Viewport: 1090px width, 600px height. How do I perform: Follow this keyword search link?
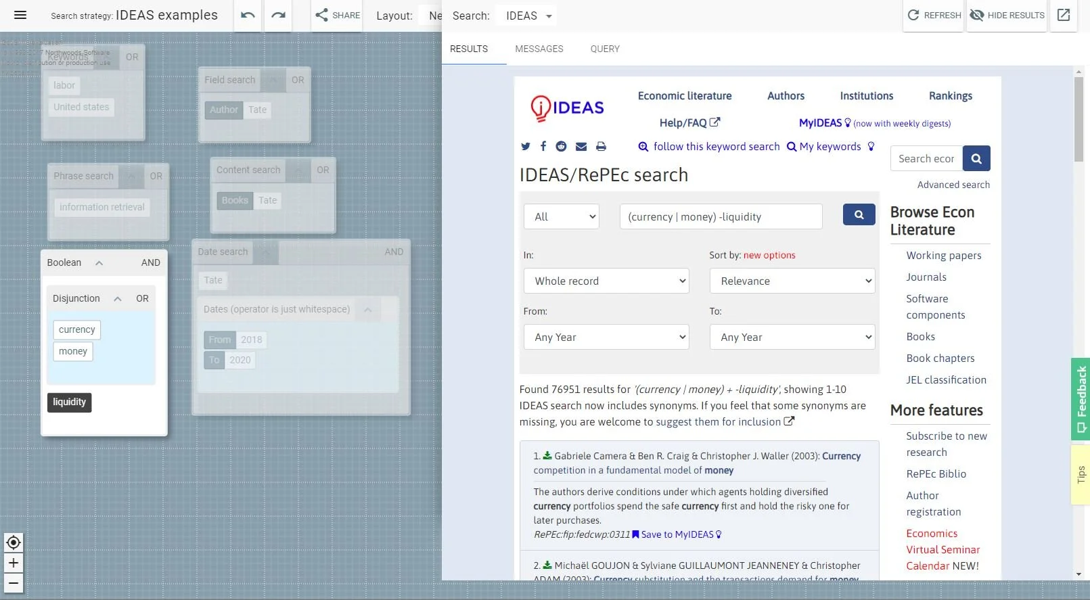pos(709,146)
